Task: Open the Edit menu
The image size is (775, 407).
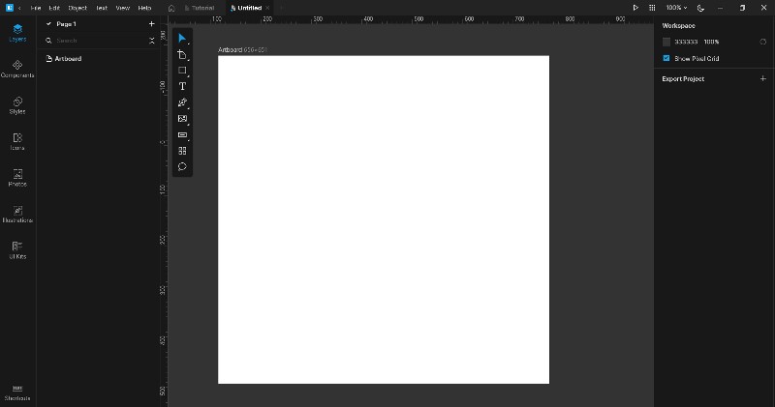Action: (54, 8)
